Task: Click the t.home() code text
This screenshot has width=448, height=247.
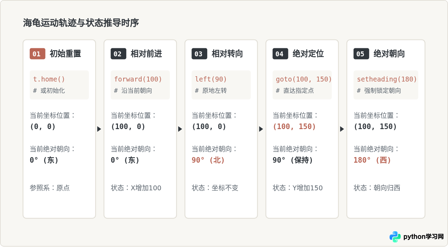Action: 49,79
